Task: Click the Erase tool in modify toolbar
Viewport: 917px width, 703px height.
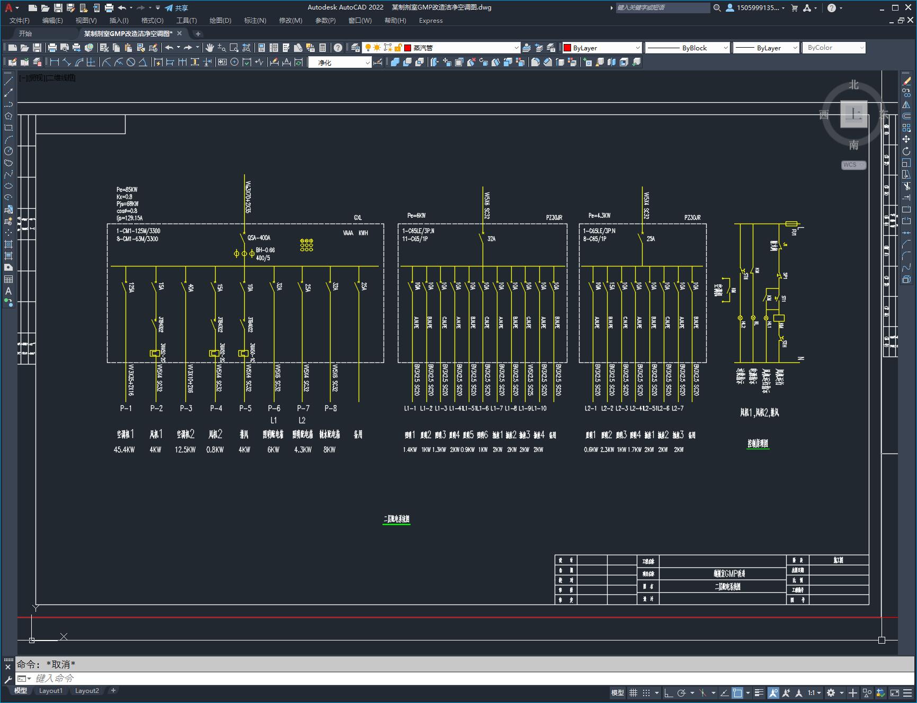Action: 906,81
